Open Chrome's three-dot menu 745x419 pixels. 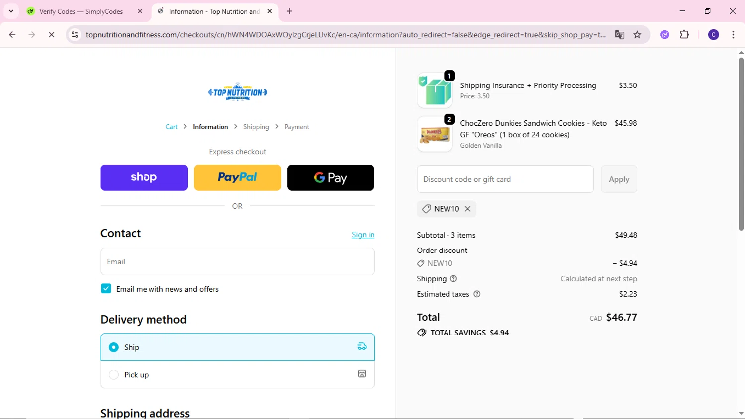pos(733,35)
